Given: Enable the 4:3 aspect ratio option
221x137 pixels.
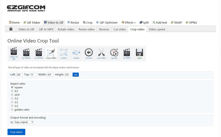Looking at the screenshot, I should point(12,91).
